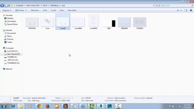The width and height of the screenshot is (194, 109).
Task: Open Music library
Action: click(9, 36)
